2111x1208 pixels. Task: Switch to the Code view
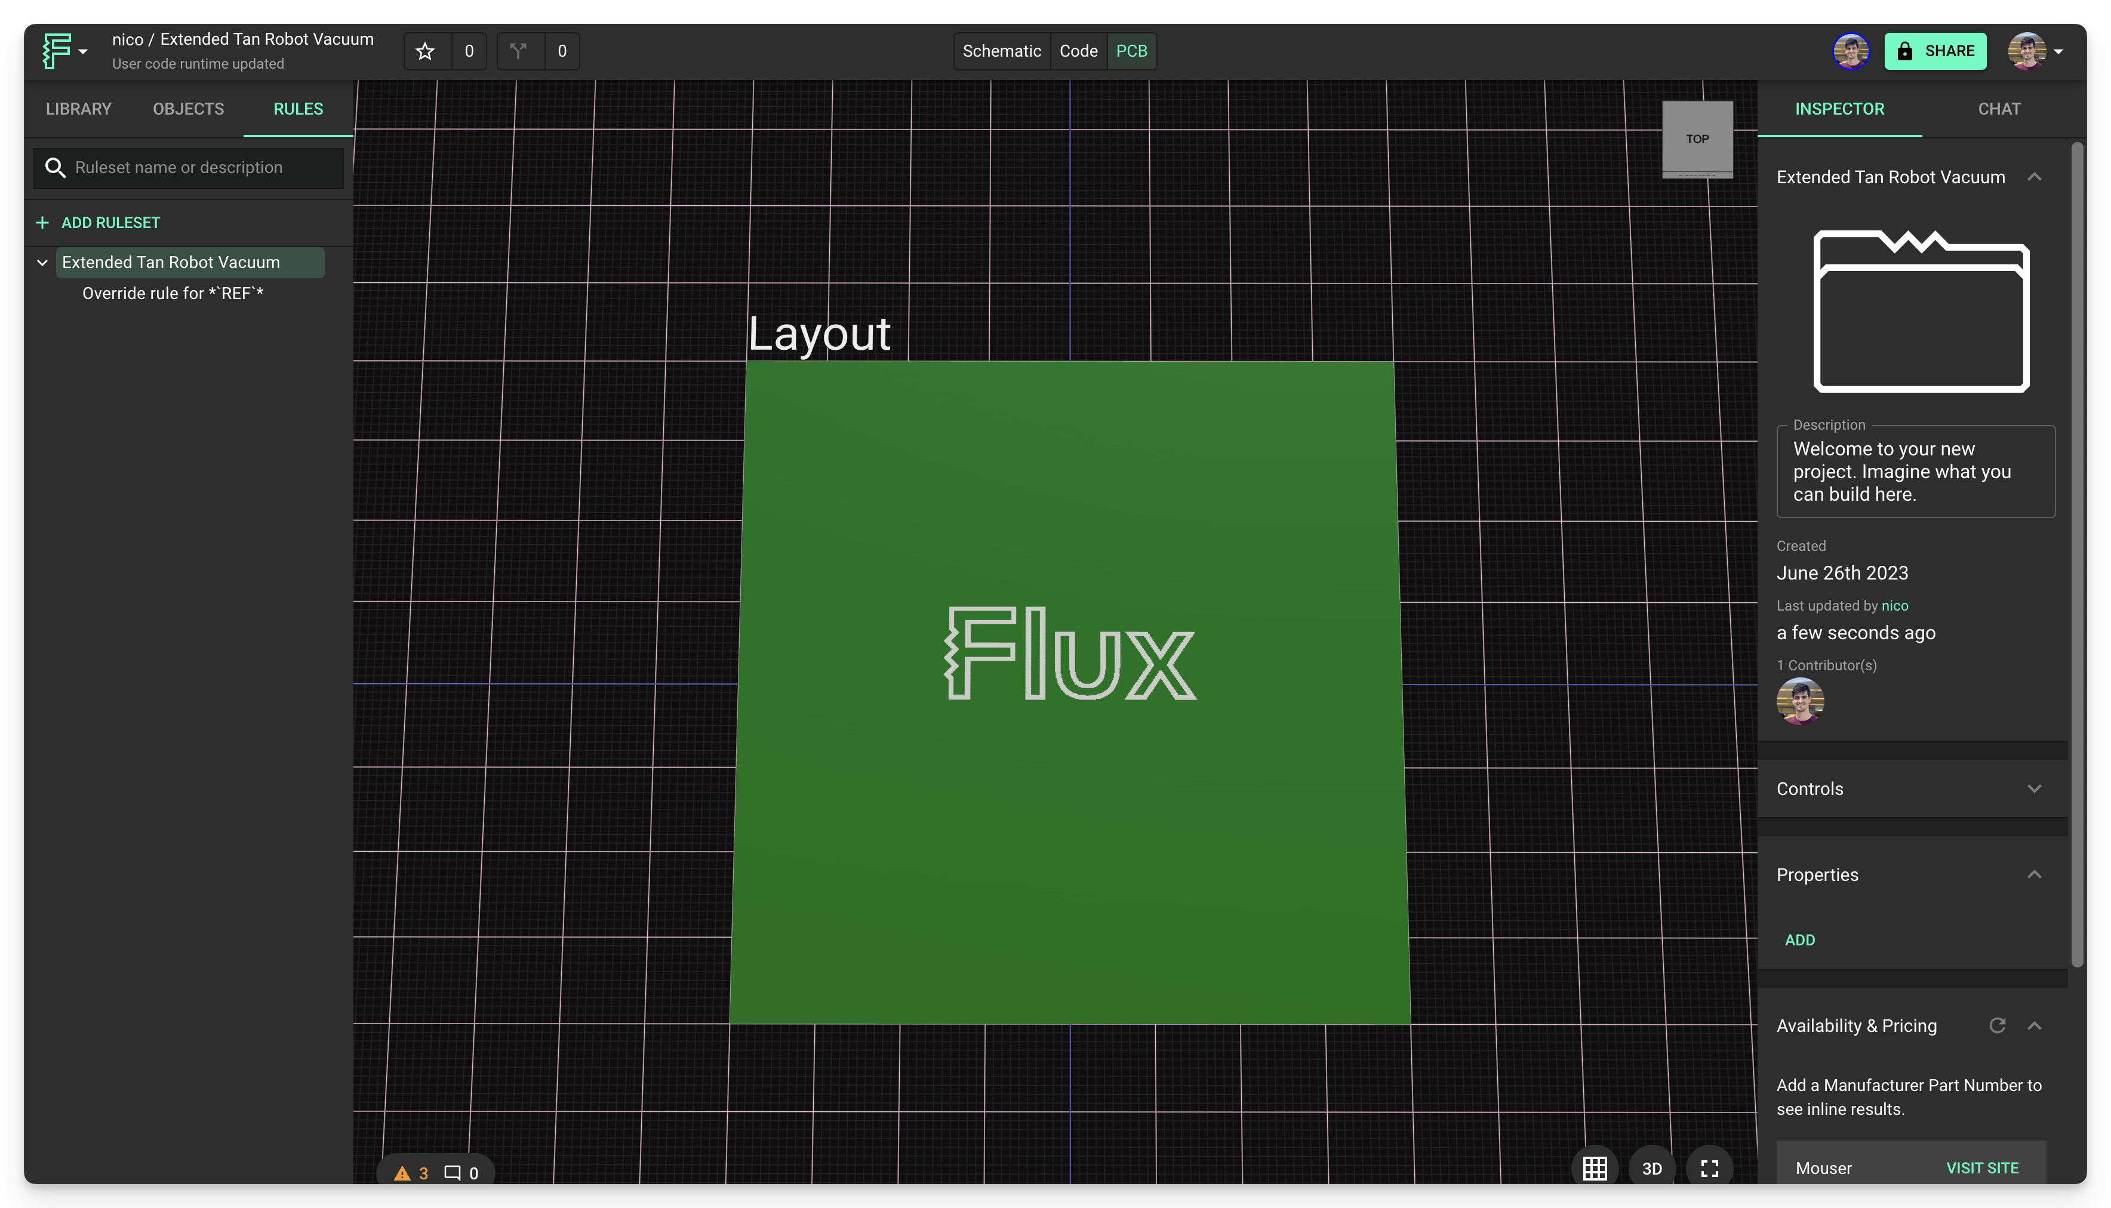click(1078, 51)
